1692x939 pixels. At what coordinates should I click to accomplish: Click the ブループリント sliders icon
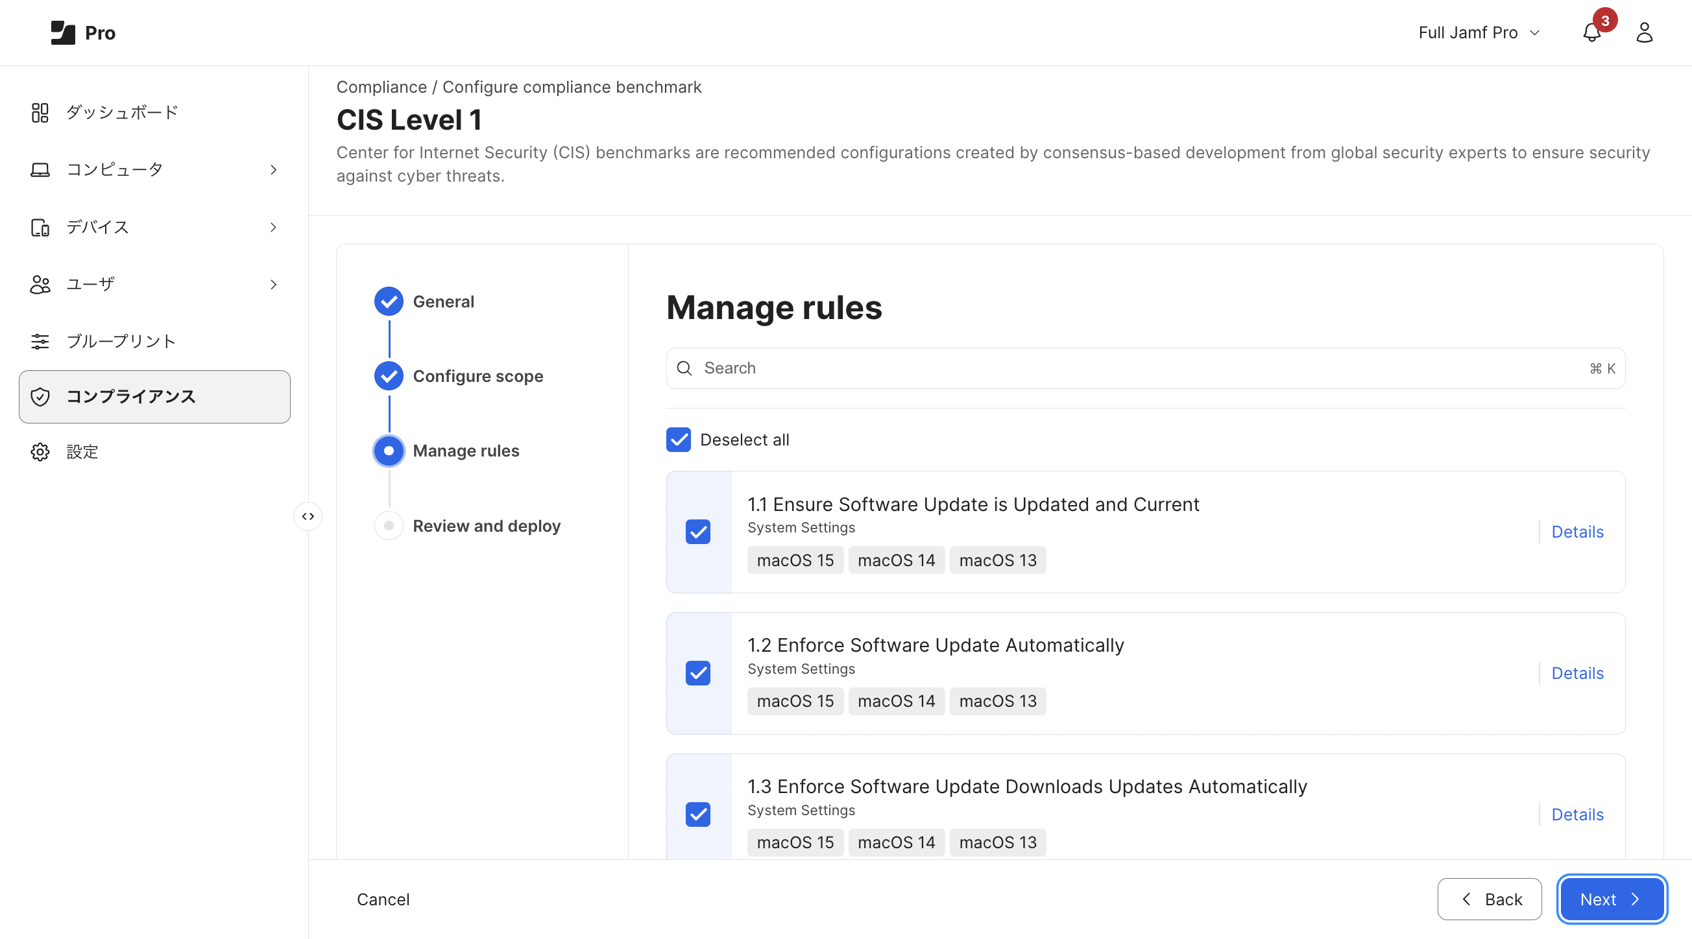[x=40, y=342]
